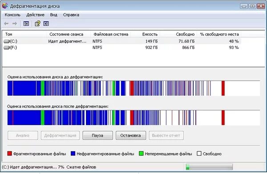Click the Остановка button
Screen dimensions: 267x174
click(x=131, y=135)
